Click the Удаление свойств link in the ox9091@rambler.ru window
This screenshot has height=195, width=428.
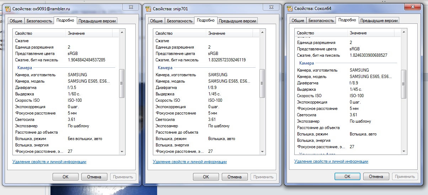[49, 162]
